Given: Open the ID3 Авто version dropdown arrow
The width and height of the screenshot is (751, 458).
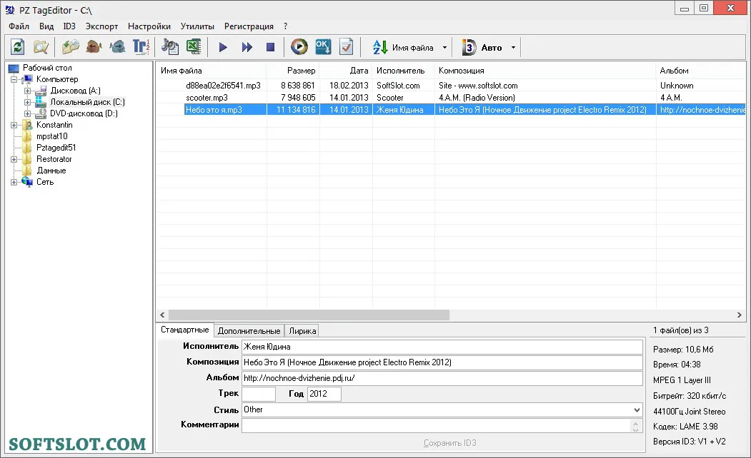Looking at the screenshot, I should [x=513, y=47].
